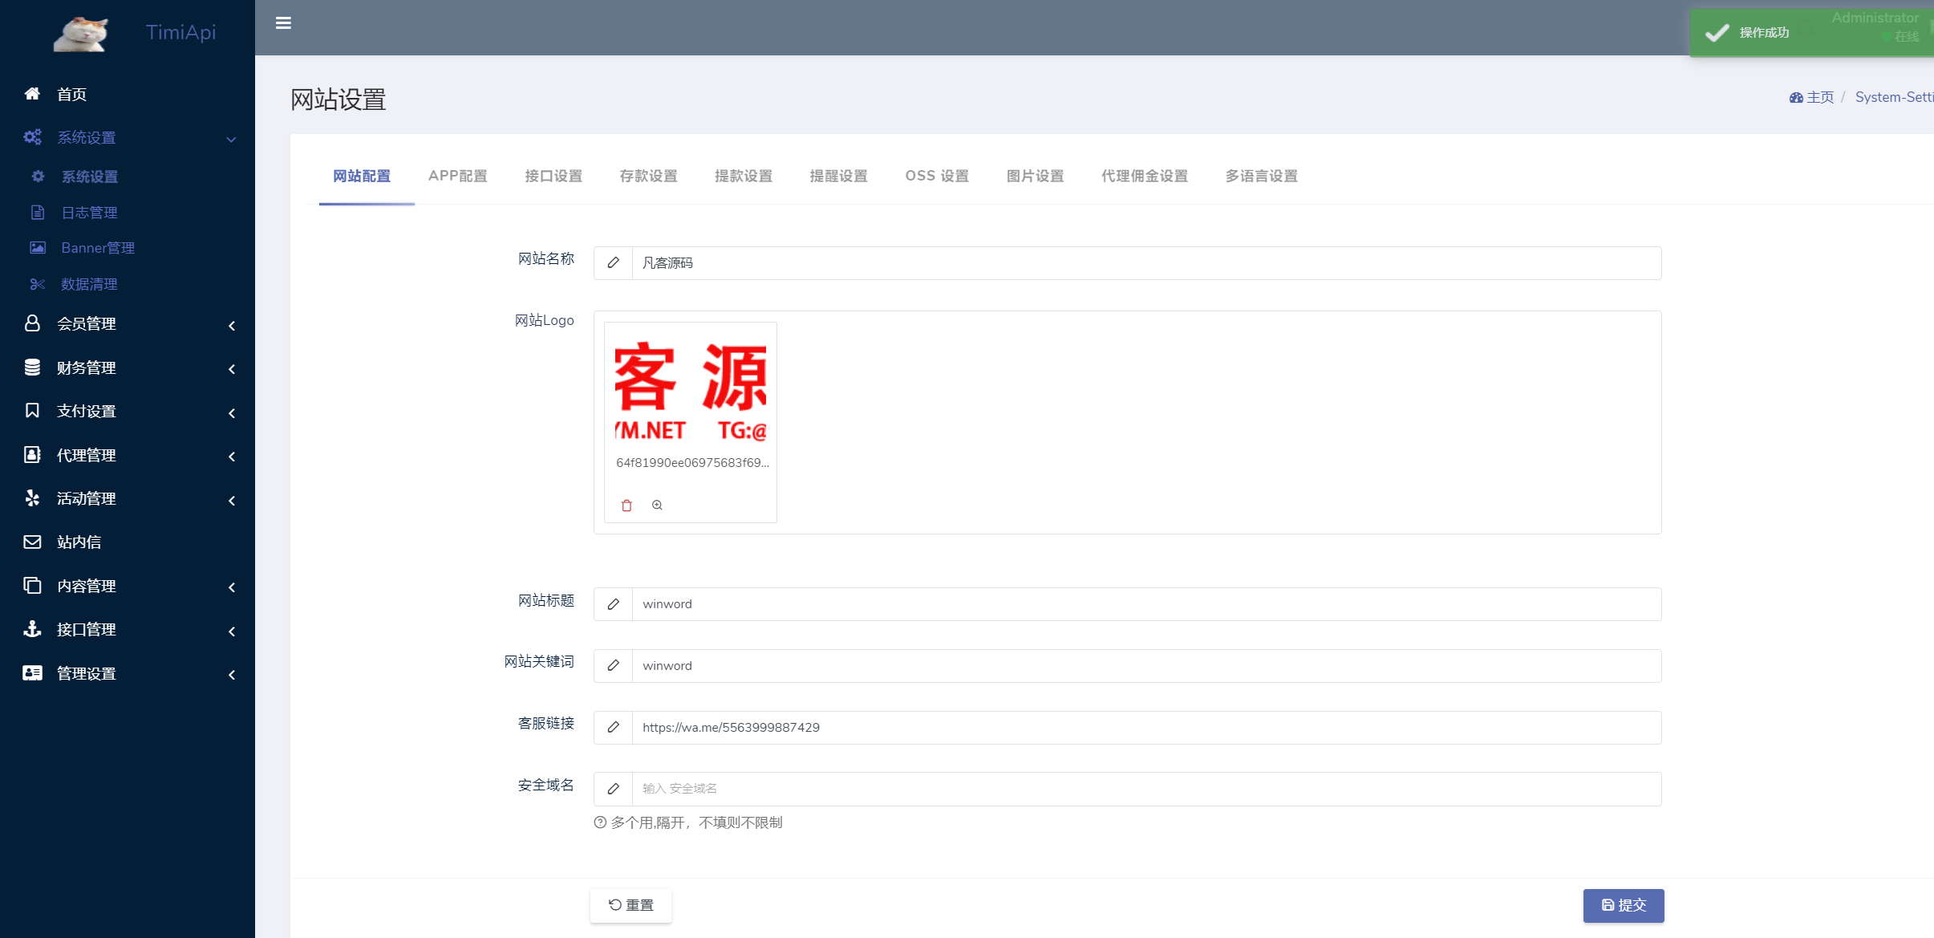Select the 数据清理 scissors icon in sidebar

click(x=37, y=284)
